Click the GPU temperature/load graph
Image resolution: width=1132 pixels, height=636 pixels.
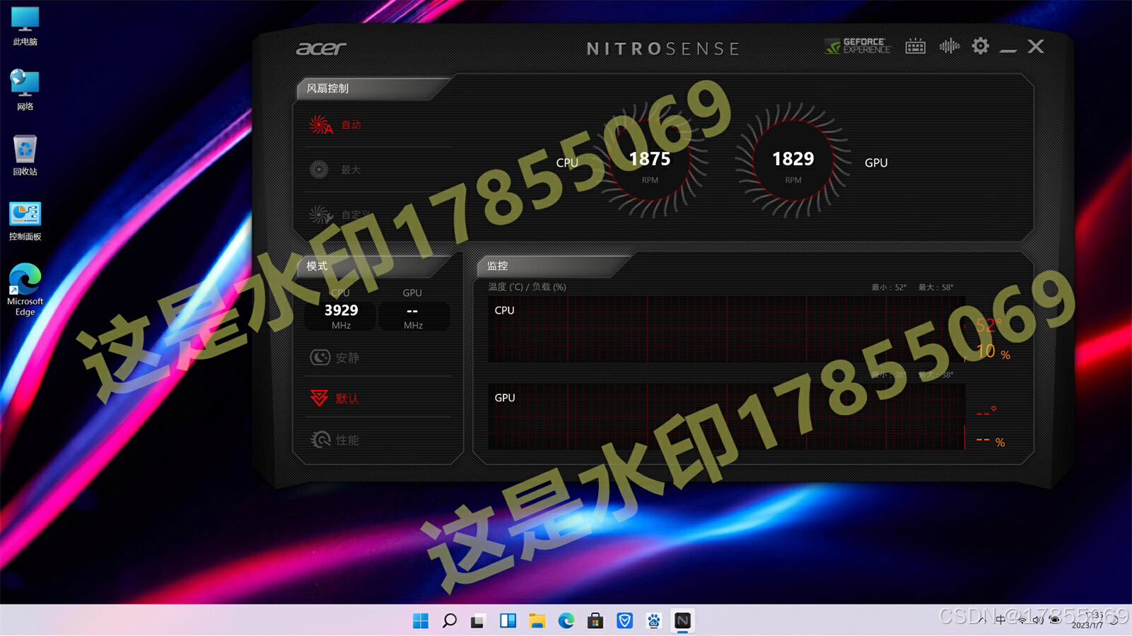pyautogui.click(x=726, y=416)
